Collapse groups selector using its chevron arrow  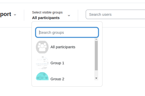(69, 15)
